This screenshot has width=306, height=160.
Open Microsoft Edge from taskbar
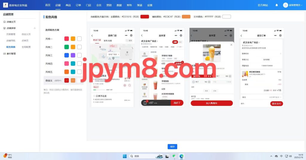pyautogui.click(x=181, y=156)
